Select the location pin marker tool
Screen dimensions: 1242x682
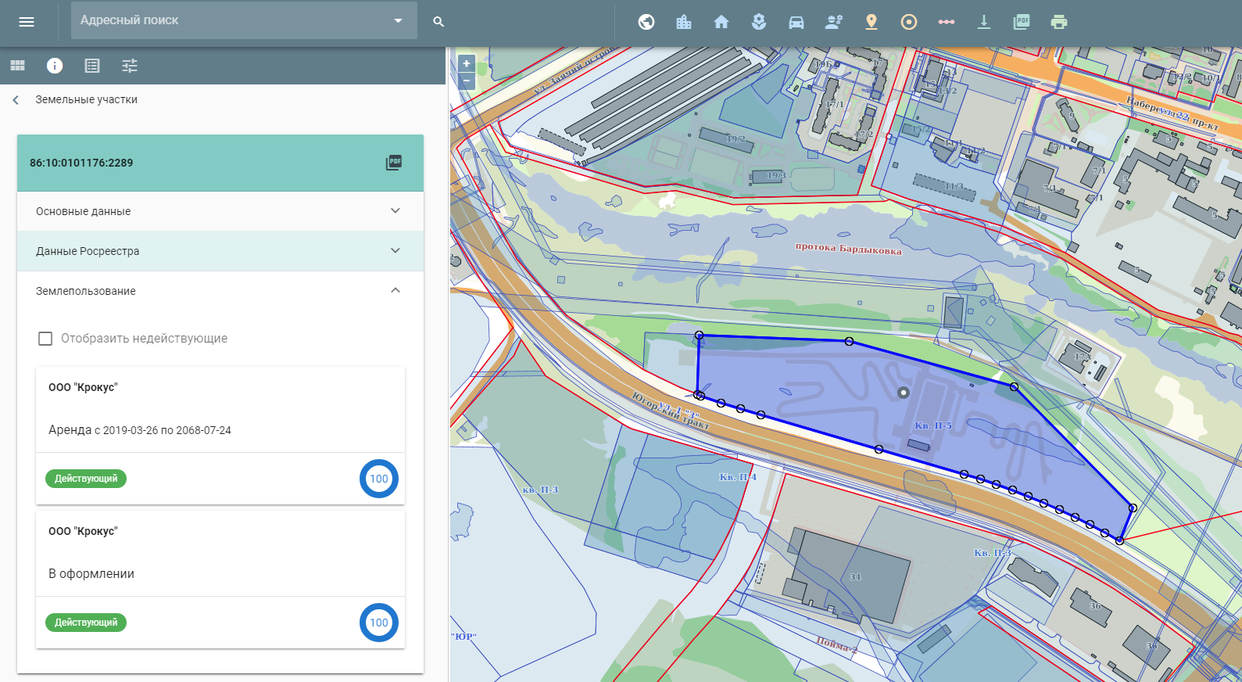872,22
